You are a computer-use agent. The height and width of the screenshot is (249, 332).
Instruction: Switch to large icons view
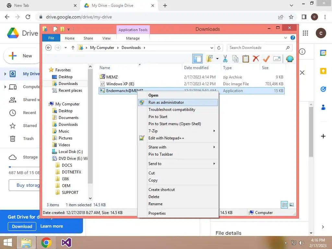291,205
